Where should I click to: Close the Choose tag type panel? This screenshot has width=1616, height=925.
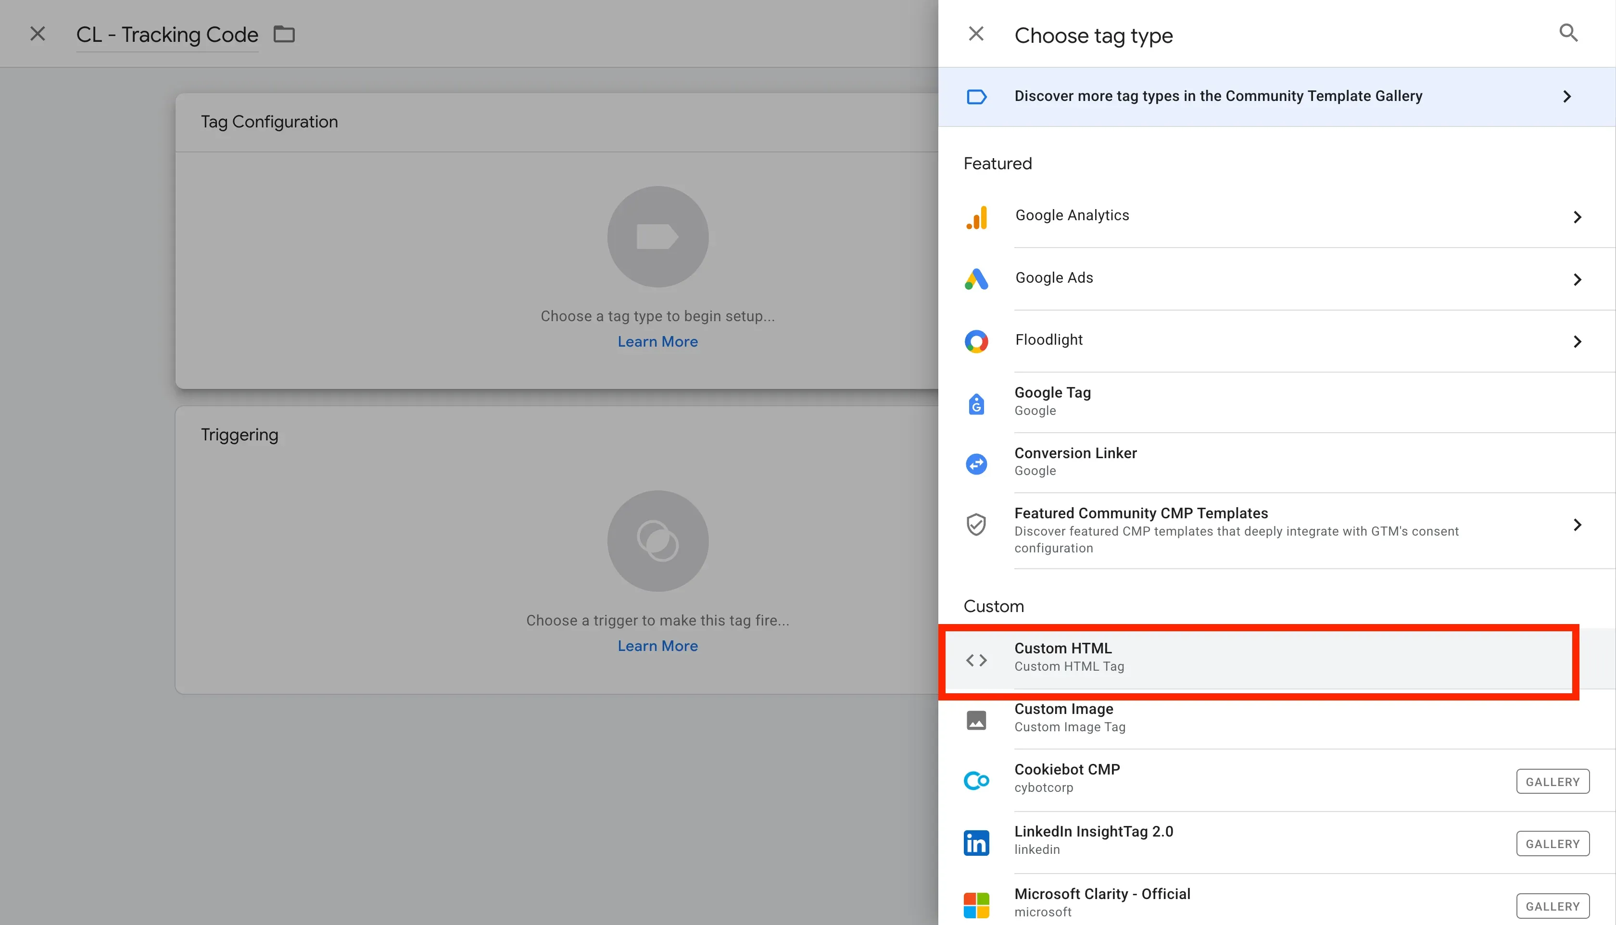tap(976, 34)
